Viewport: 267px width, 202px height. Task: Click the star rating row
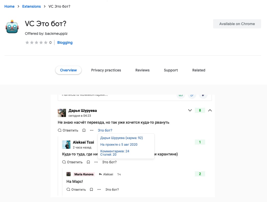tap(36, 42)
